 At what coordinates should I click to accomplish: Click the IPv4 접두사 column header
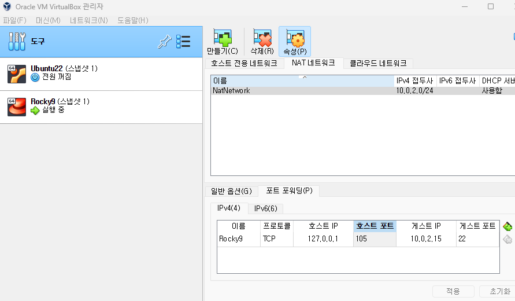point(415,81)
